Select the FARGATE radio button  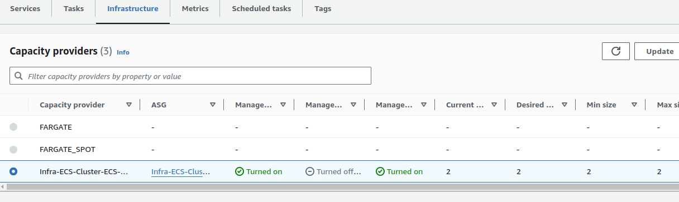[13, 127]
